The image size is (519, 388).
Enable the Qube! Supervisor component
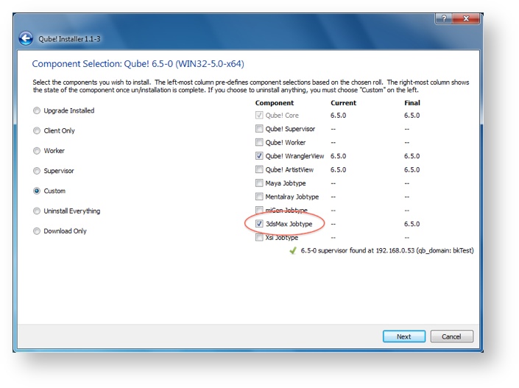pyautogui.click(x=259, y=130)
